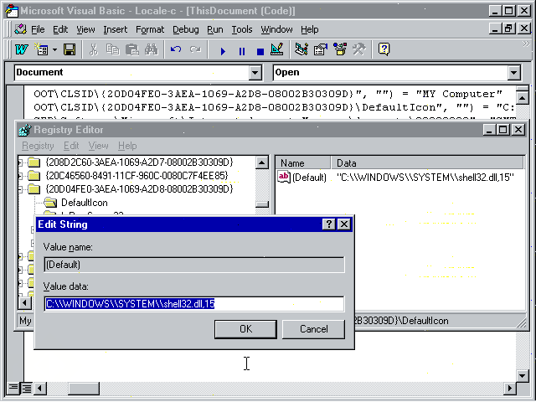The height and width of the screenshot is (402, 536).
Task: Open the File menu
Action: point(38,30)
